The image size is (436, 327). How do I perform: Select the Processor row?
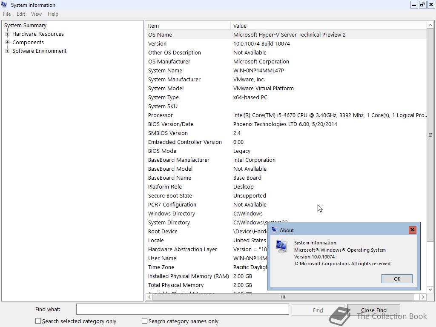[286, 115]
